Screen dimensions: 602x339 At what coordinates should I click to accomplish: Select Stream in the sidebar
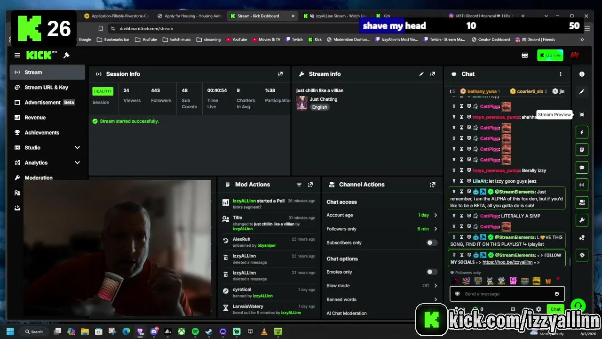coord(47,73)
